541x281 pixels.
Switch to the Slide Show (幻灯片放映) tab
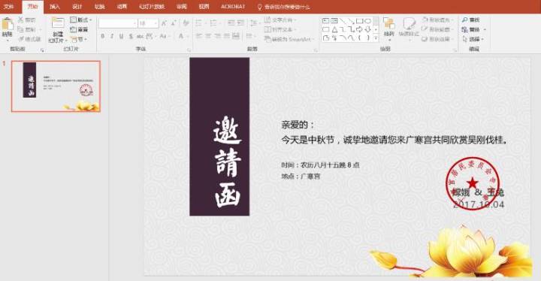[x=152, y=7]
